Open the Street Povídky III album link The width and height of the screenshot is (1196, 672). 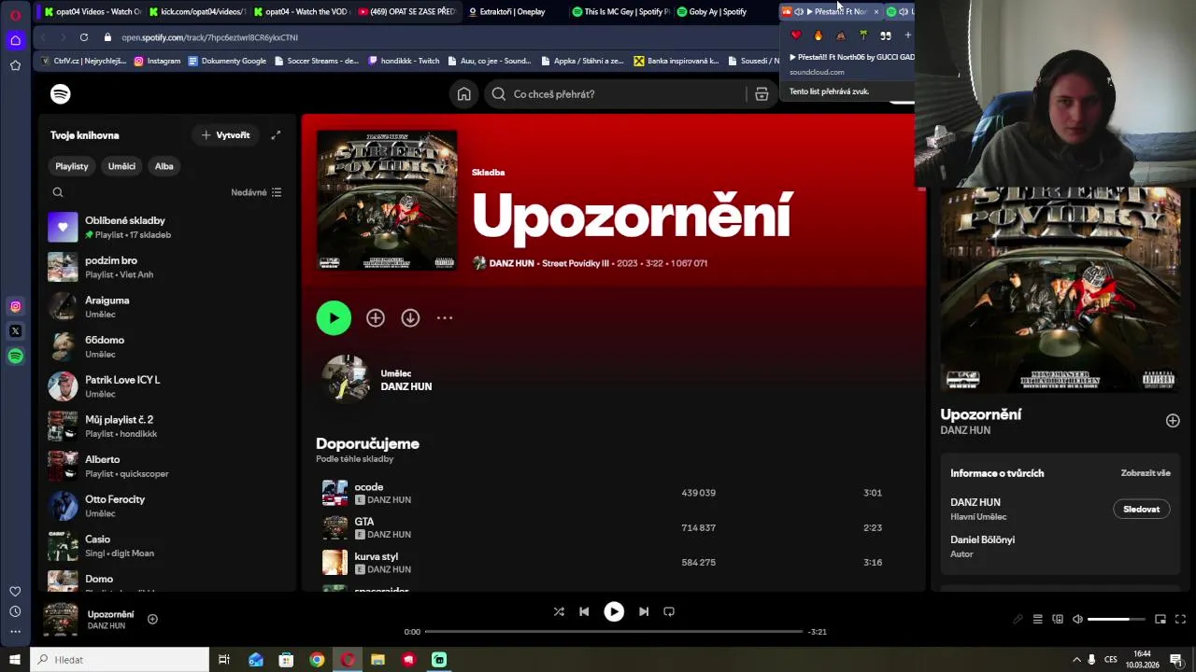(575, 263)
